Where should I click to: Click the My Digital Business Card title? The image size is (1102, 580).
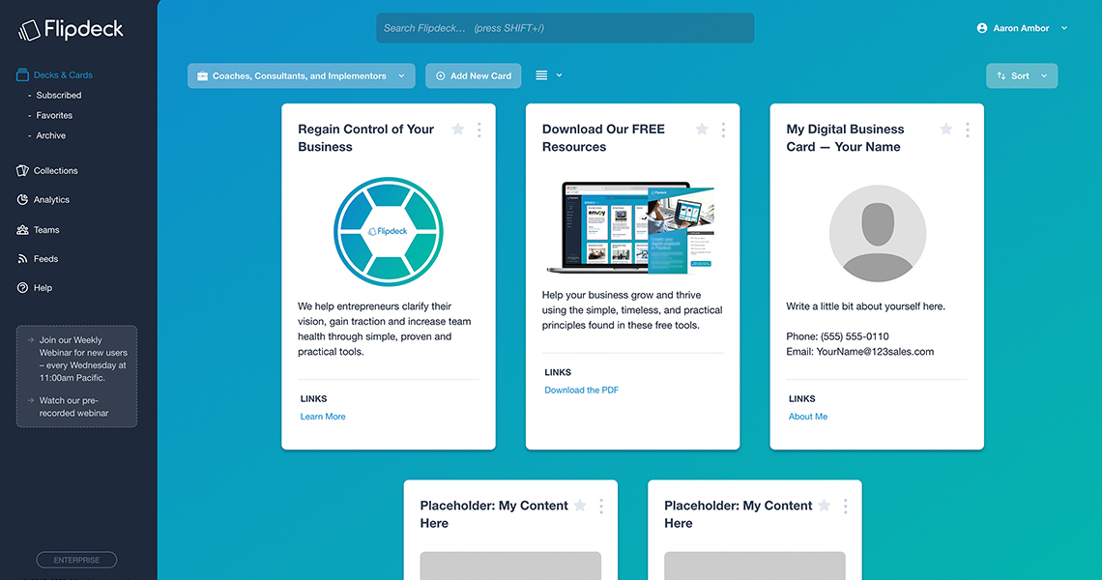click(x=845, y=138)
